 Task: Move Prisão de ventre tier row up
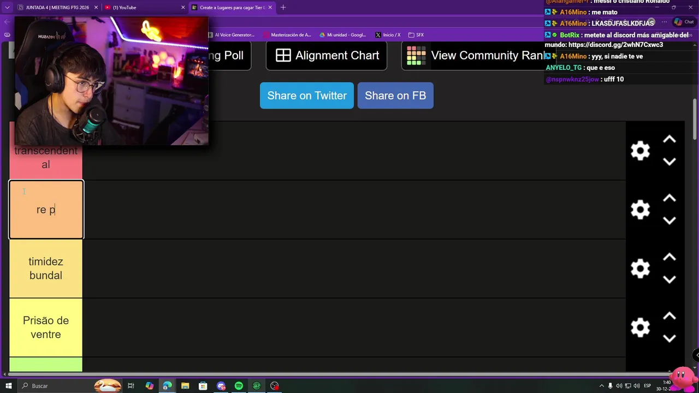point(670,317)
